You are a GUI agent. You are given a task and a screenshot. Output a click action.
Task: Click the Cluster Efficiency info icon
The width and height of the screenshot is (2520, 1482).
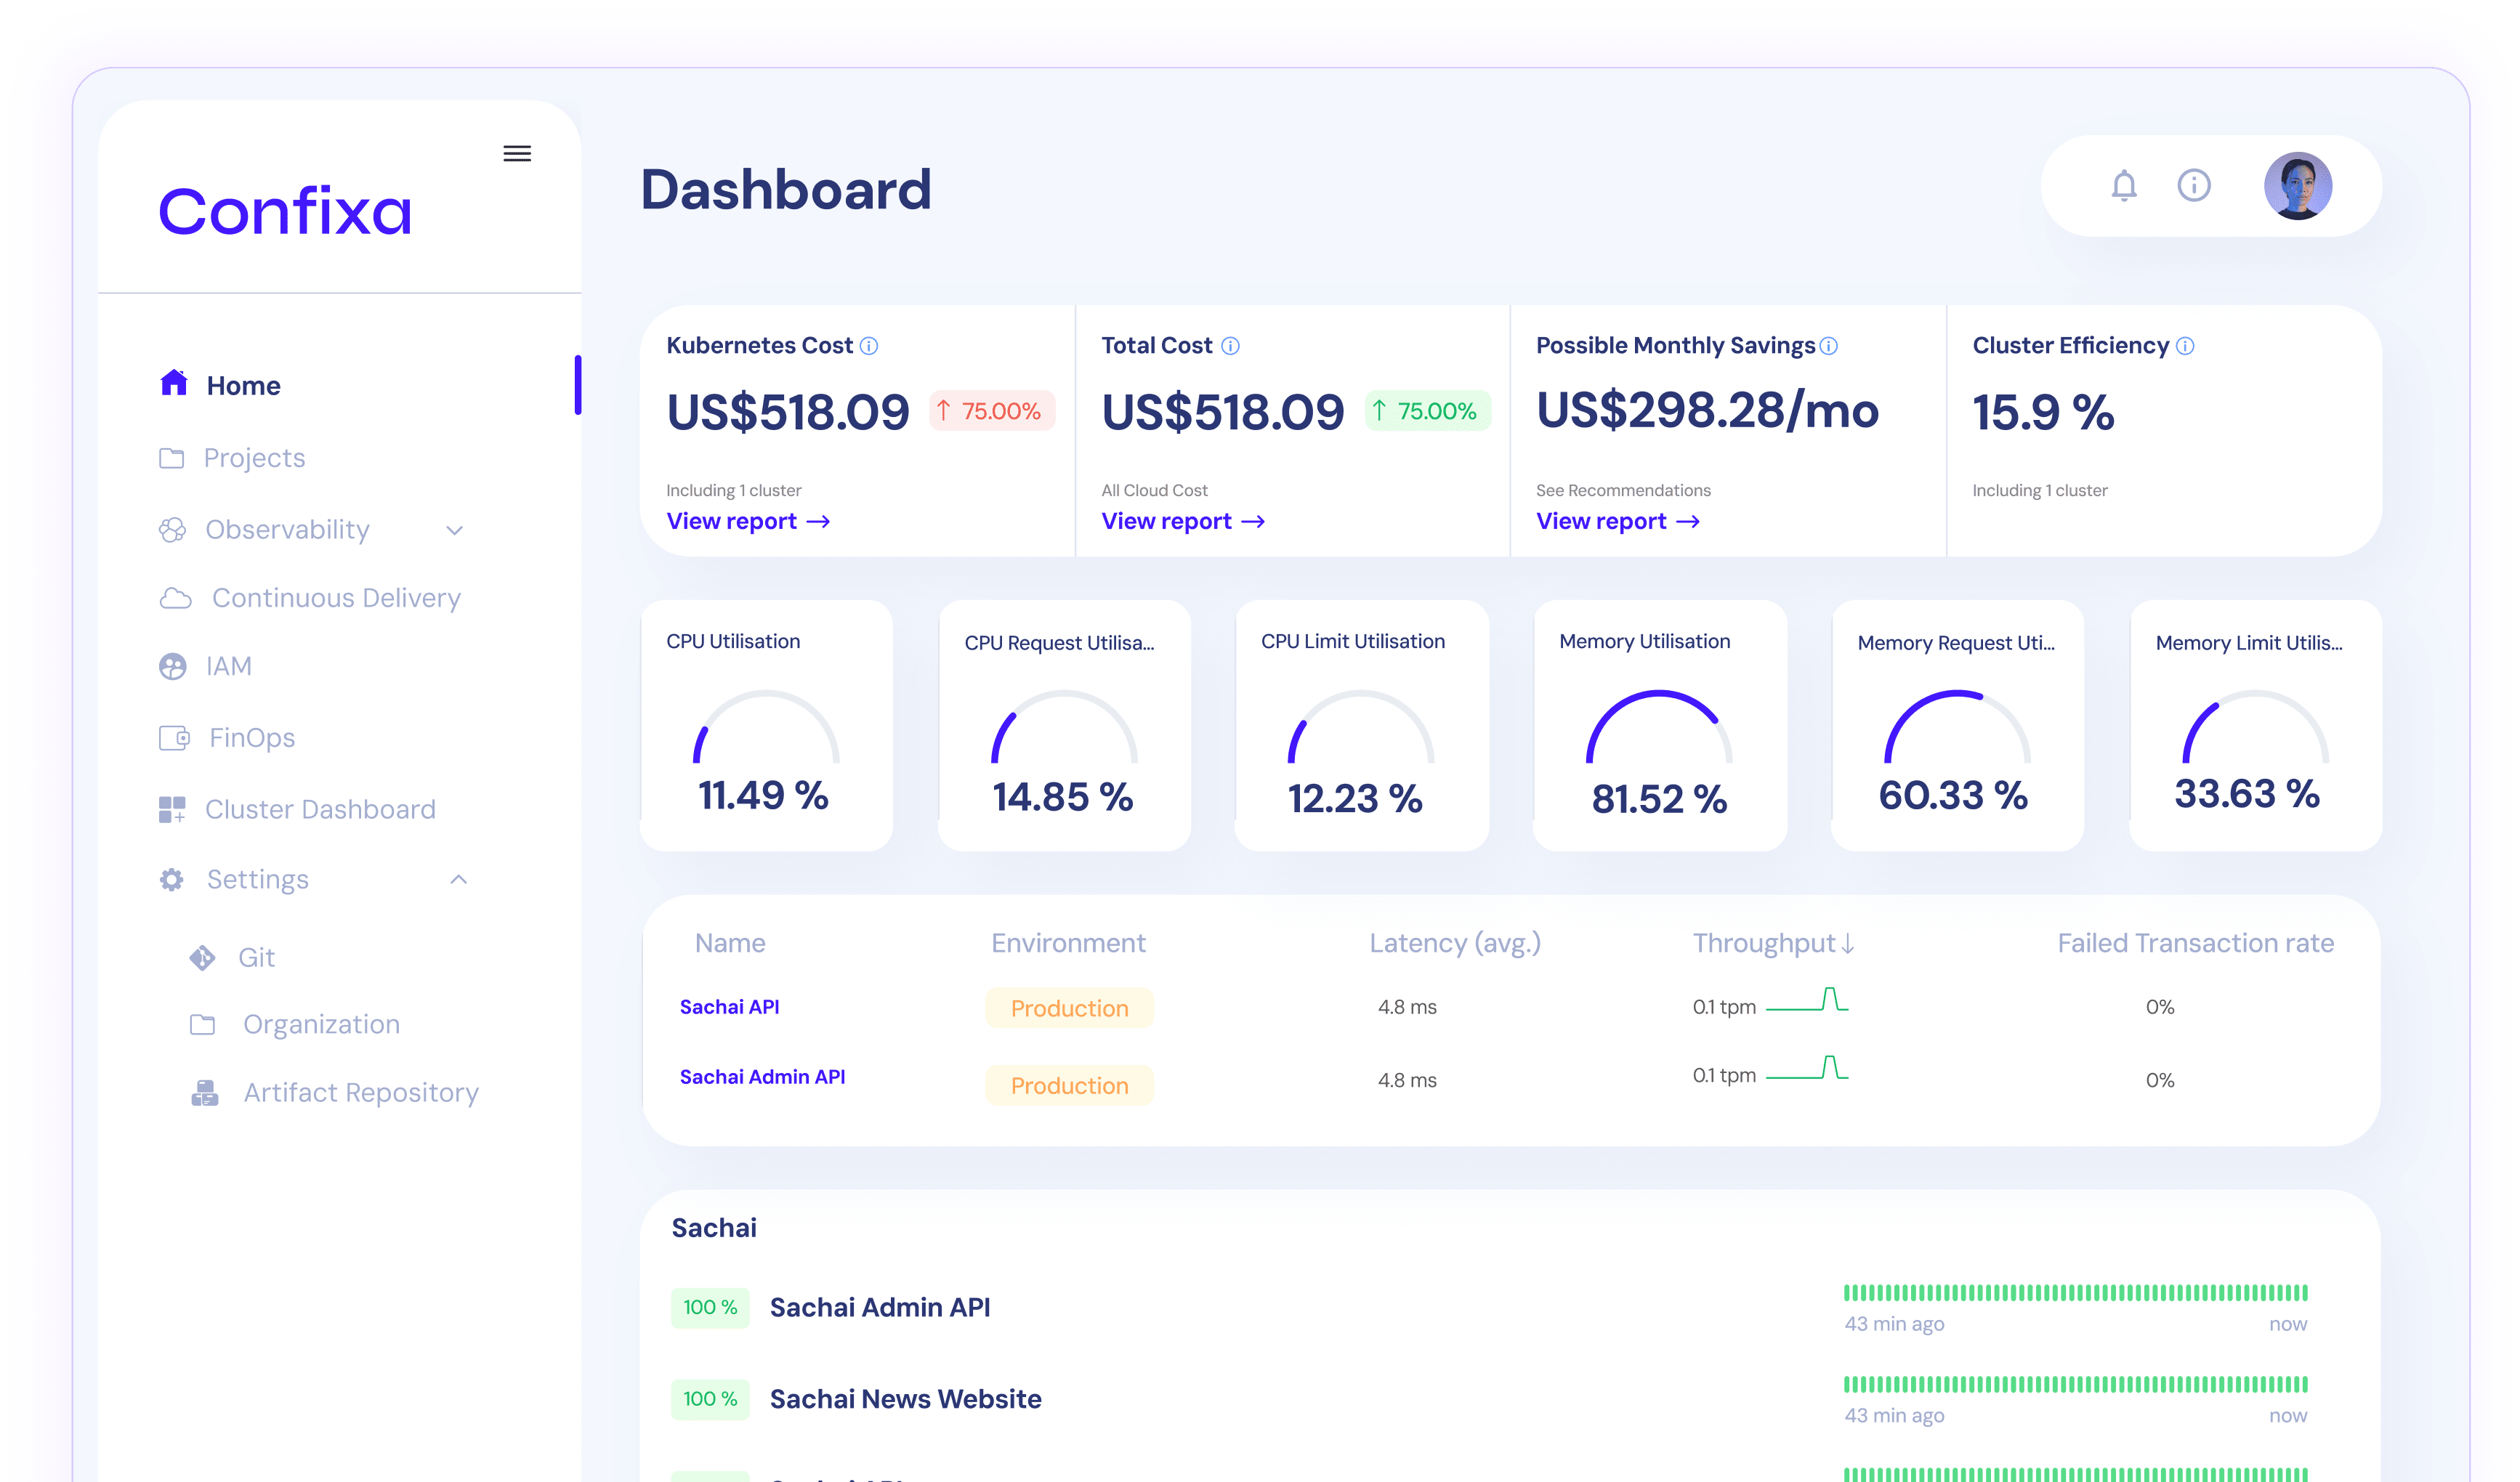pyautogui.click(x=2185, y=346)
